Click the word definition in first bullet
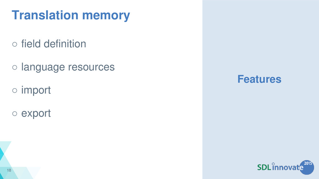Screen dimensions: 319x179 click(x=65, y=44)
